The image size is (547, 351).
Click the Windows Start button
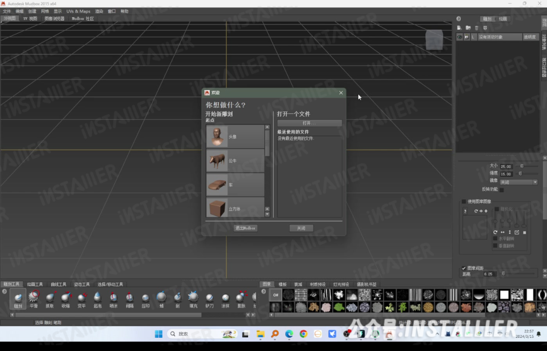(159, 334)
